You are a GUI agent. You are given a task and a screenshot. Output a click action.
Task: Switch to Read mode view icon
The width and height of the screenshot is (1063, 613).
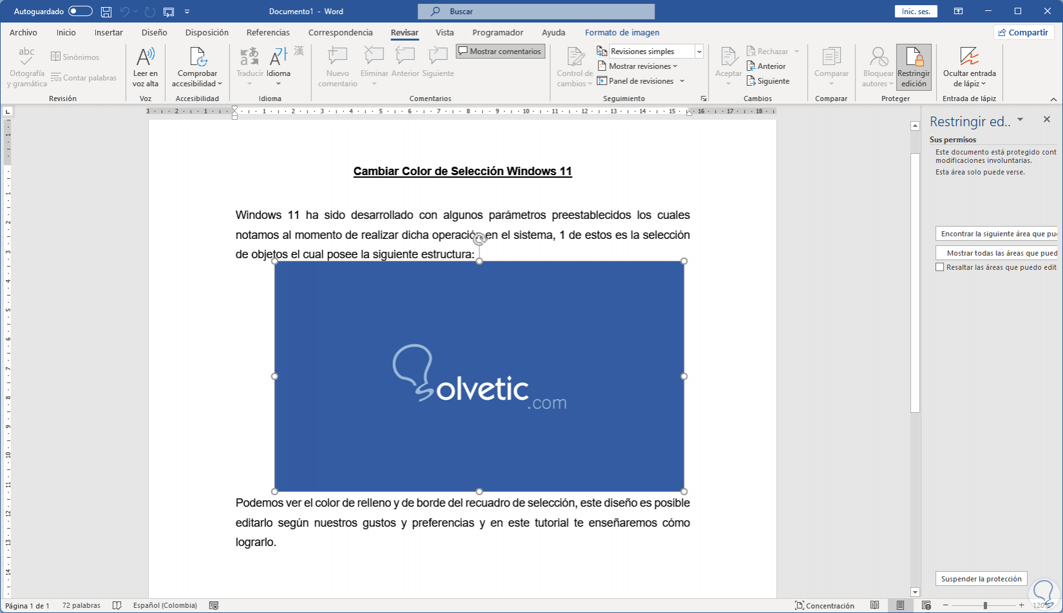(875, 605)
